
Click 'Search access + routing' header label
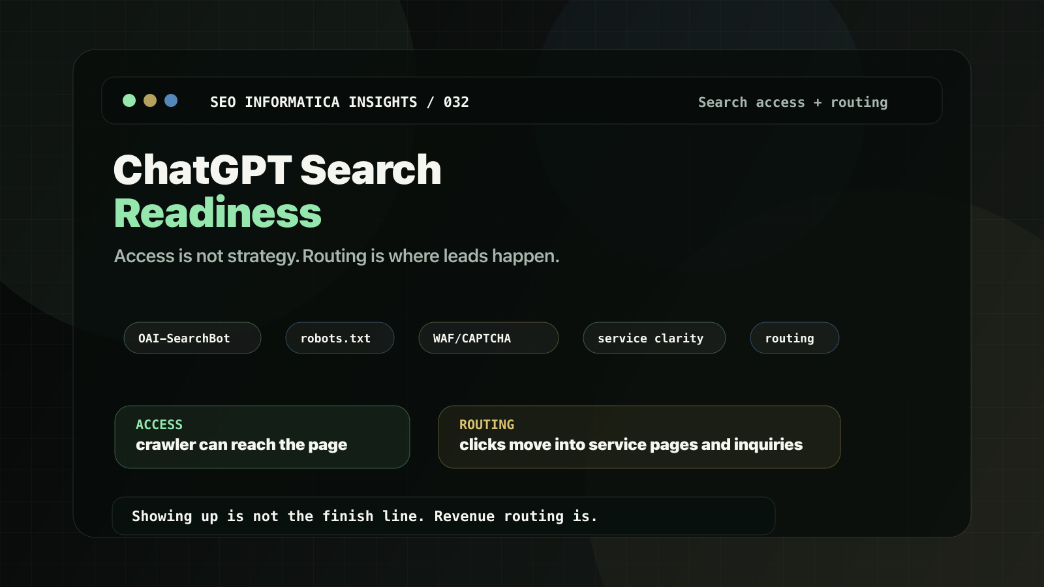click(793, 102)
